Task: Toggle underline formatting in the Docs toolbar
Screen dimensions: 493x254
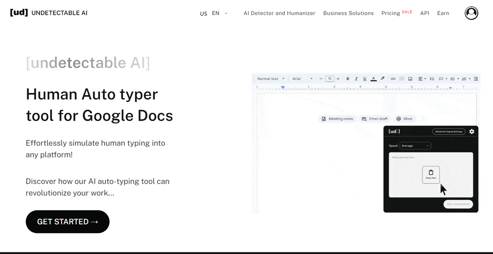Action: pyautogui.click(x=364, y=79)
